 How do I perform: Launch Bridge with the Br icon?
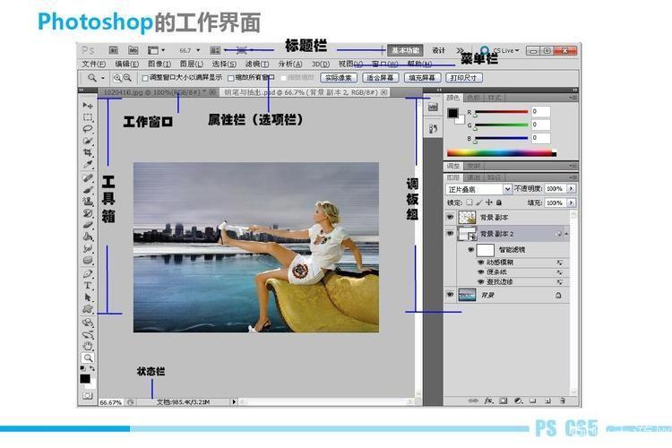pyautogui.click(x=113, y=50)
